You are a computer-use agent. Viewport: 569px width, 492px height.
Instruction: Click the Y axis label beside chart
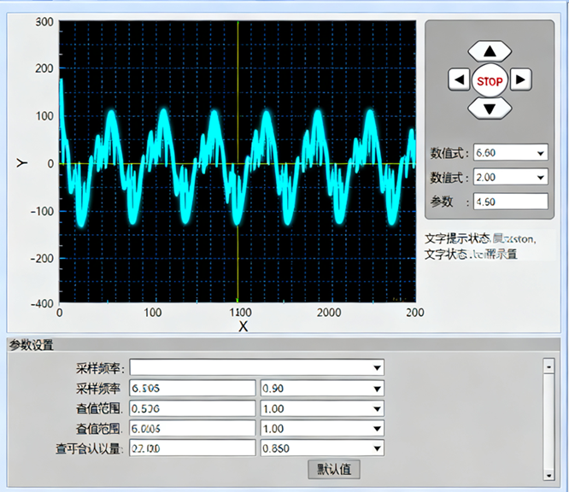(22, 163)
